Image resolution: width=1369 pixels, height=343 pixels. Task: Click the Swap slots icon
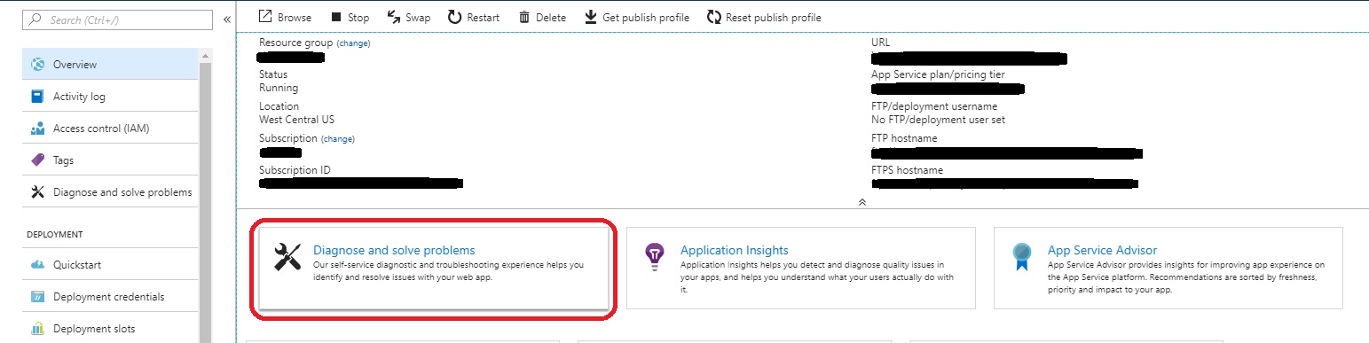click(394, 17)
